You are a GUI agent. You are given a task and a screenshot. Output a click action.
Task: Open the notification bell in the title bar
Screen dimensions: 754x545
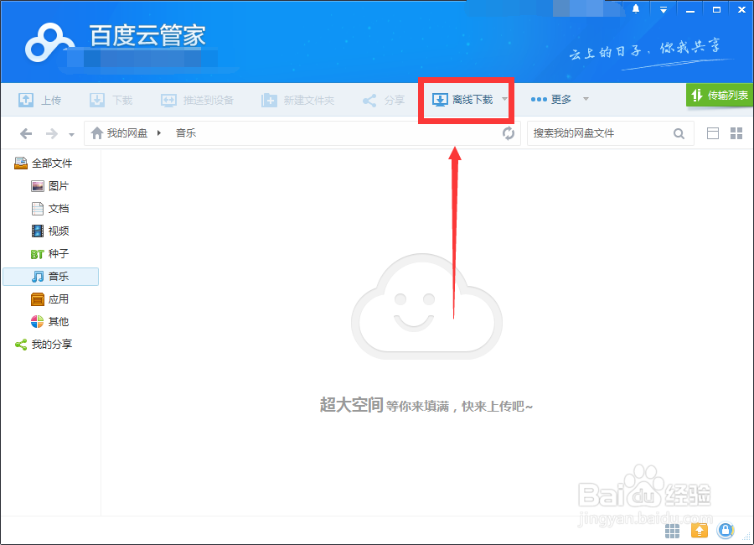tap(634, 9)
